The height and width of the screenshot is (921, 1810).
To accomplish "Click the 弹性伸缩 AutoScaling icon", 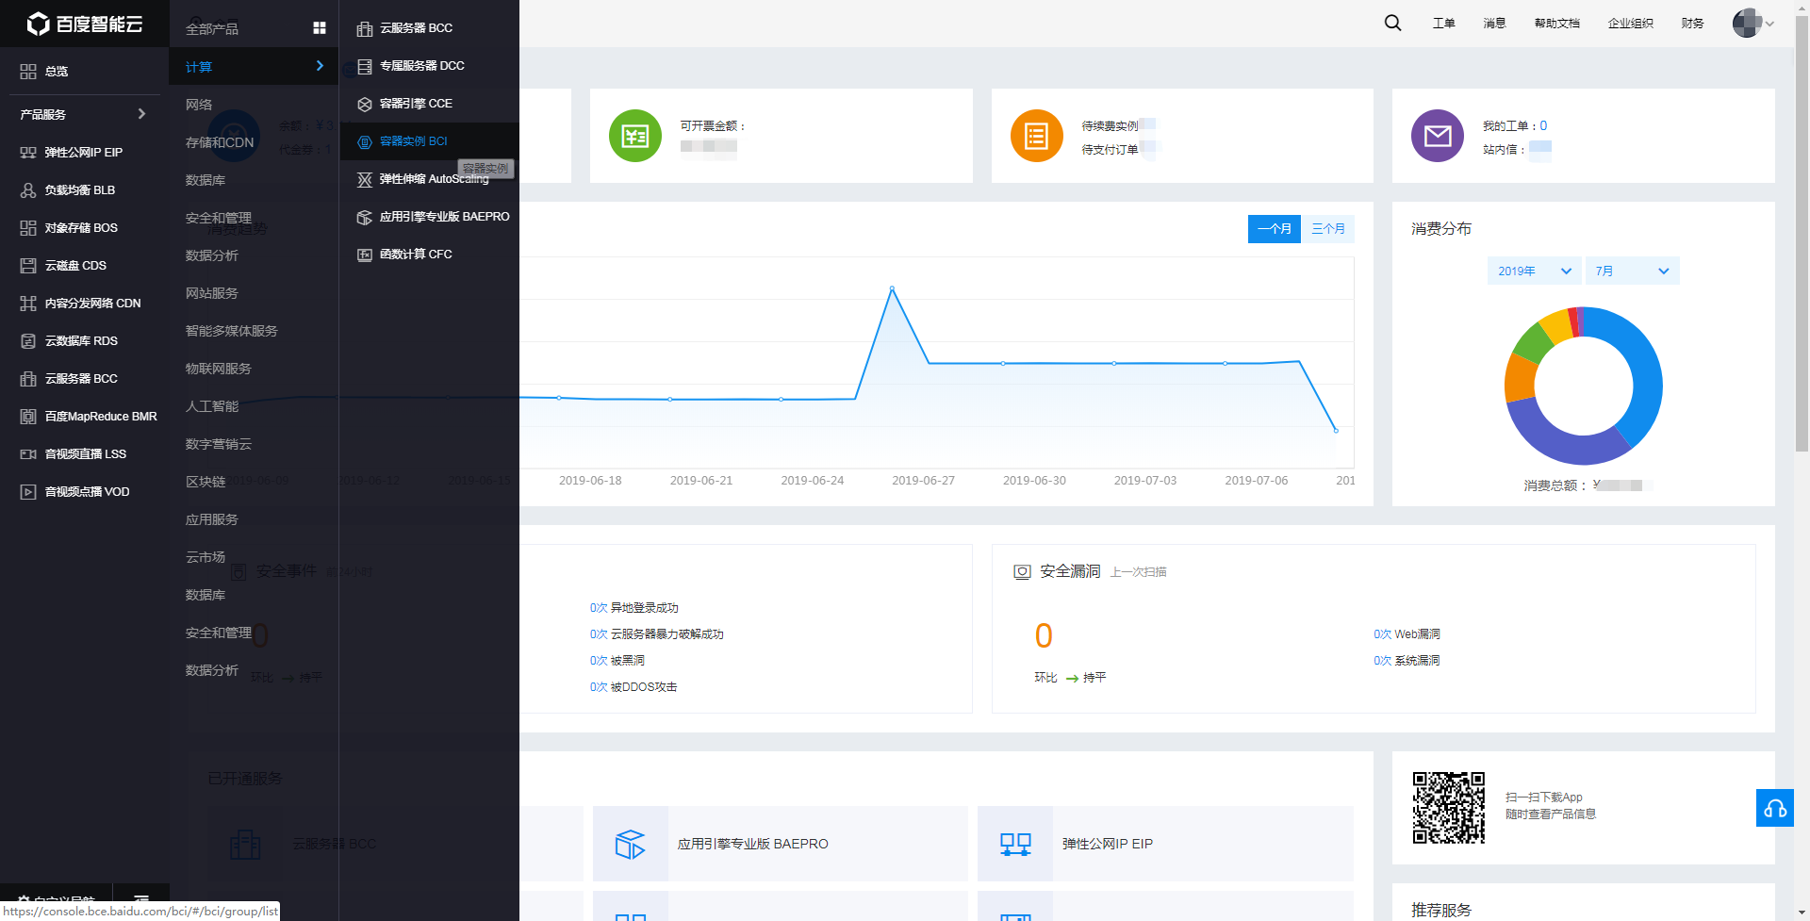I will pos(365,179).
